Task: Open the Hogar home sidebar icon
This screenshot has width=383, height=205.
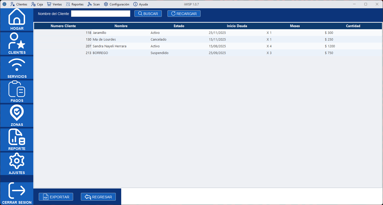Action: pyautogui.click(x=17, y=20)
